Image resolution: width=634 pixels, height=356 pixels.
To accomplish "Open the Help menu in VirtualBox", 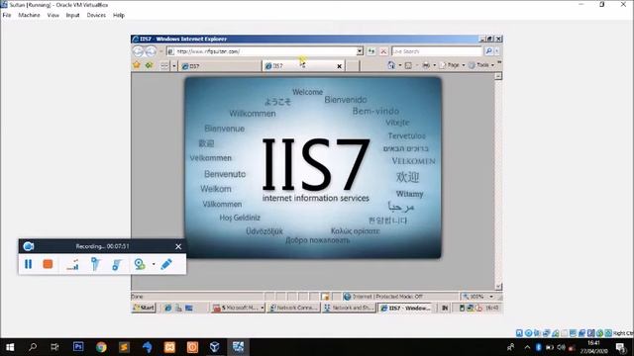I will click(x=119, y=15).
